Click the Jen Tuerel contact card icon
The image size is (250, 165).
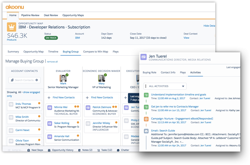(x=144, y=57)
